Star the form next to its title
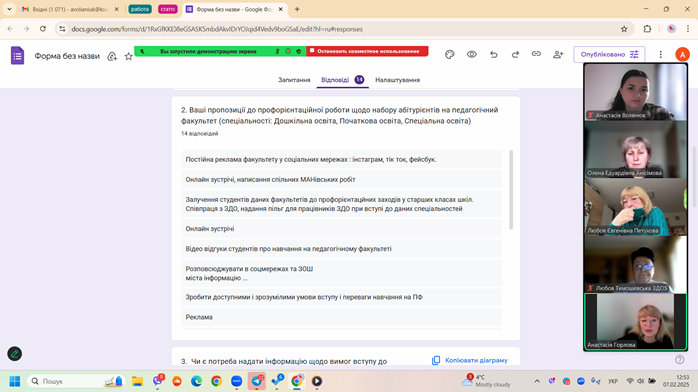This screenshot has width=698, height=392. (129, 56)
